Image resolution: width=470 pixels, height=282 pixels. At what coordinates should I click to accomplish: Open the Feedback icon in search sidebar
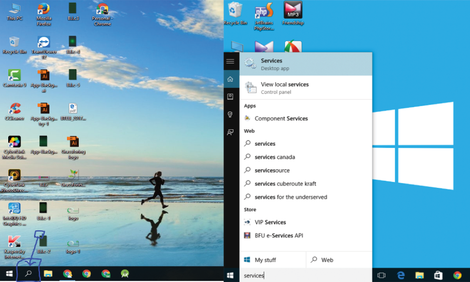pyautogui.click(x=230, y=132)
